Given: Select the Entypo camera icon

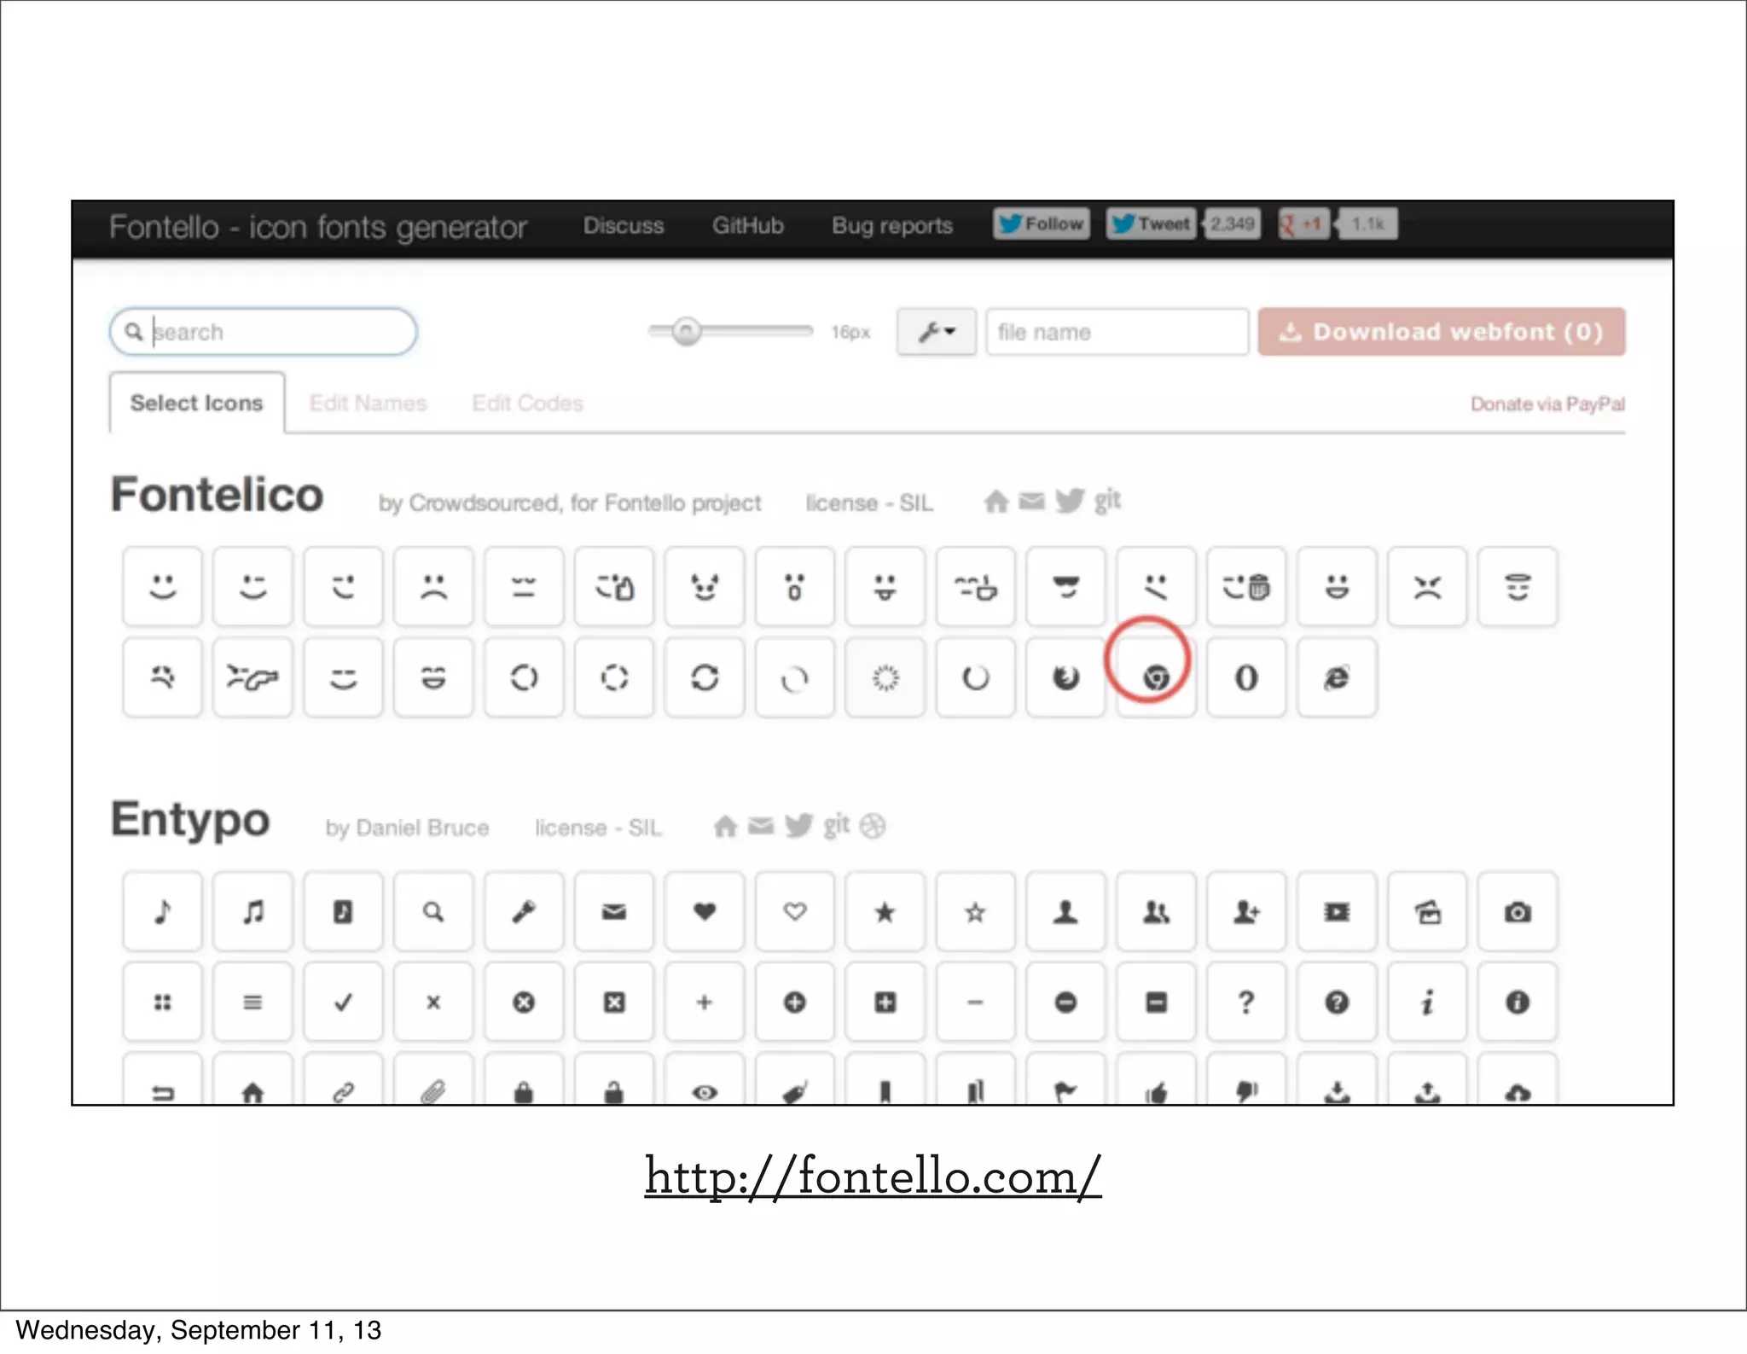Looking at the screenshot, I should [x=1518, y=912].
